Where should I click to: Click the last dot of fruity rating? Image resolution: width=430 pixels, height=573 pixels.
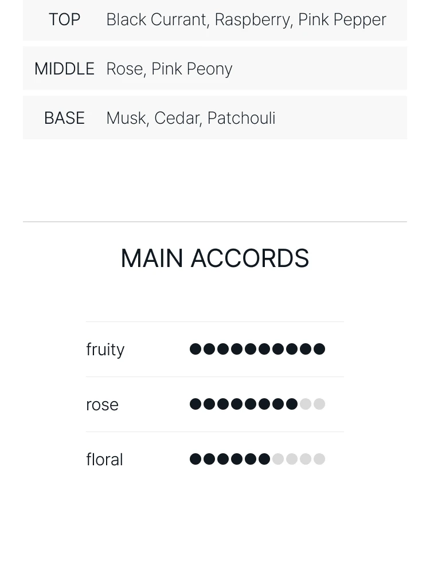pos(319,349)
